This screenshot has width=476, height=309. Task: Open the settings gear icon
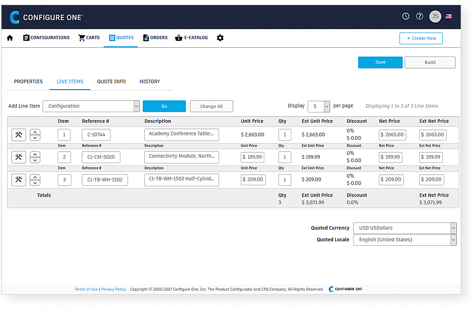(x=220, y=38)
